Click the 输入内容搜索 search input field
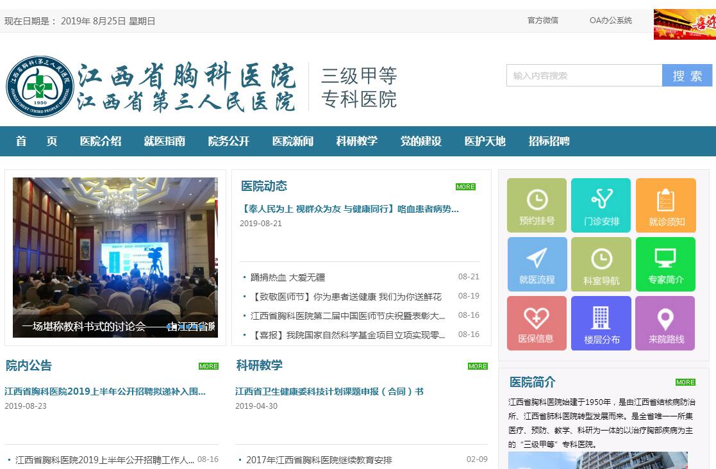Image resolution: width=716 pixels, height=469 pixels. (584, 76)
